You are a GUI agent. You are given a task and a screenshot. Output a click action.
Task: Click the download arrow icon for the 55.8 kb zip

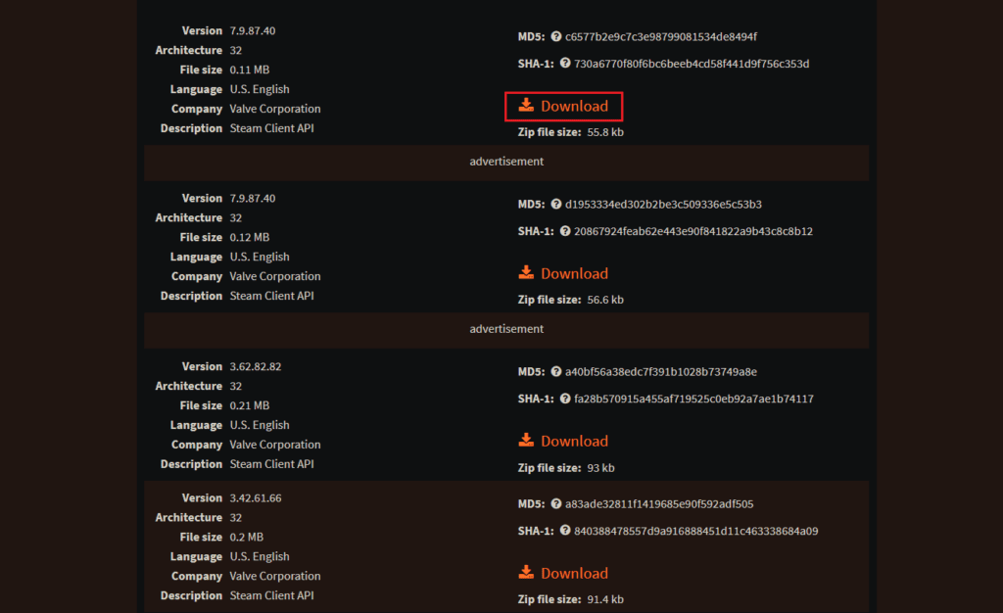(x=526, y=105)
